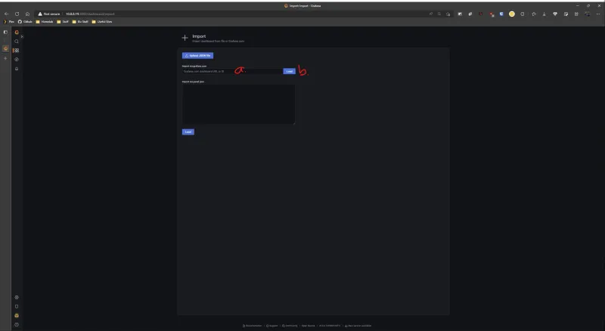The width and height of the screenshot is (605, 331).
Task: Open the Homelab bookmarks folder
Action: pyautogui.click(x=45, y=22)
